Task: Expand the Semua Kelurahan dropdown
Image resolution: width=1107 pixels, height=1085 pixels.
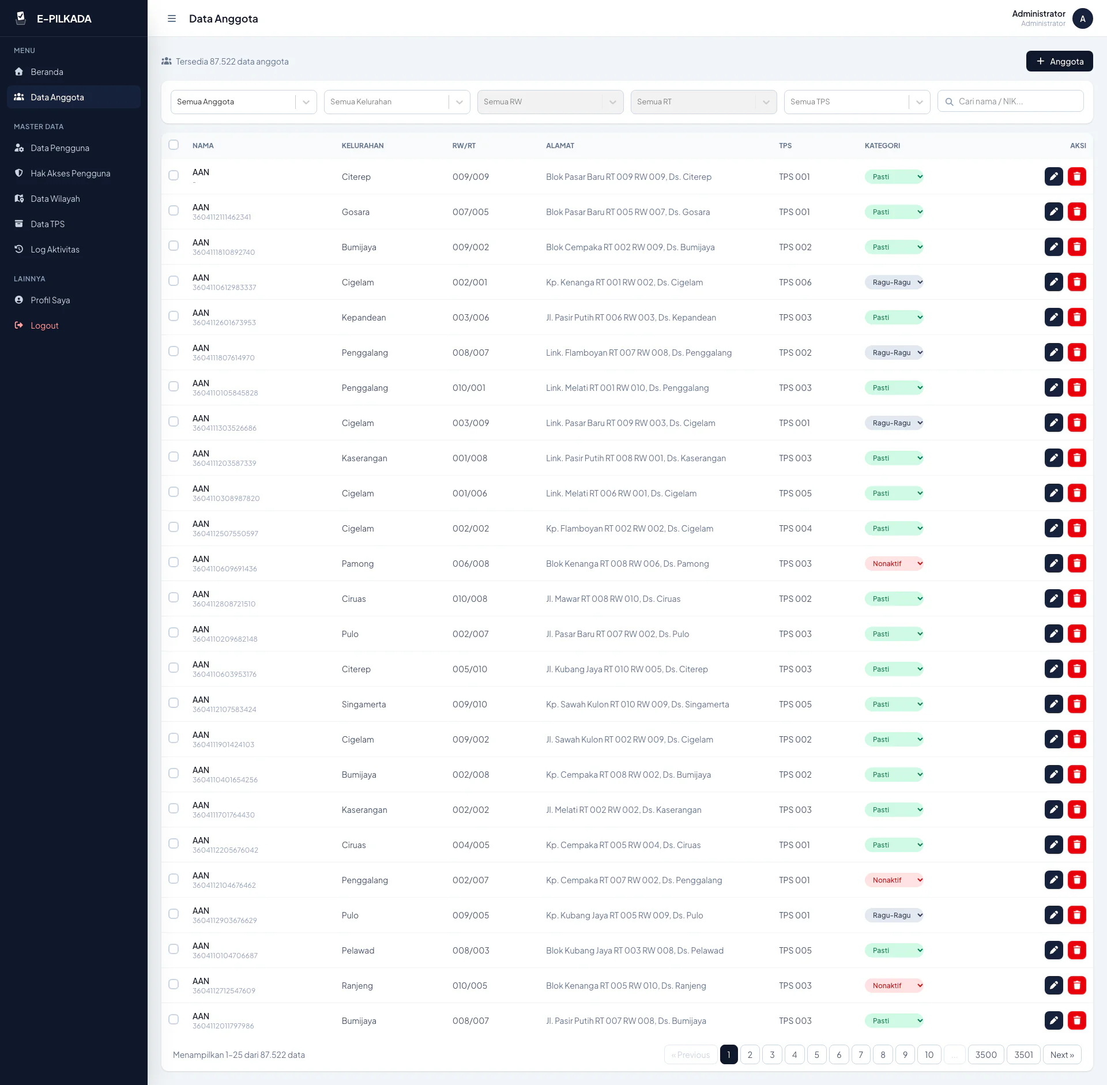Action: (397, 102)
